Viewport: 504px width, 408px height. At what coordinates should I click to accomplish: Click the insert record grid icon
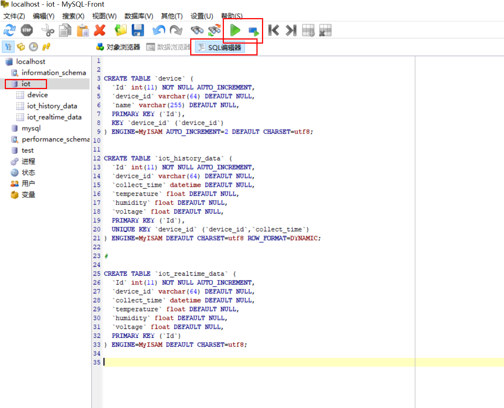(x=308, y=30)
